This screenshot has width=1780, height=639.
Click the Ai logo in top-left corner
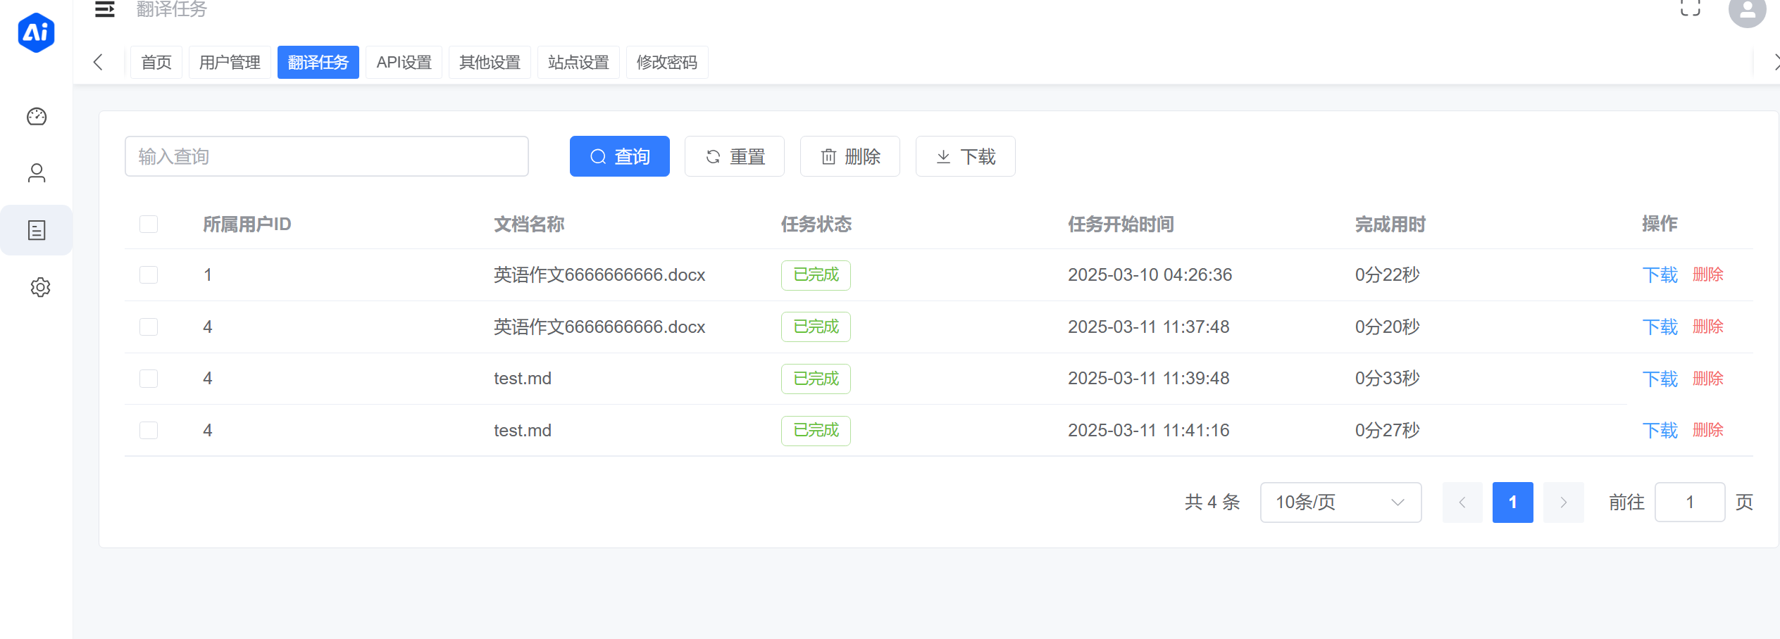tap(36, 32)
